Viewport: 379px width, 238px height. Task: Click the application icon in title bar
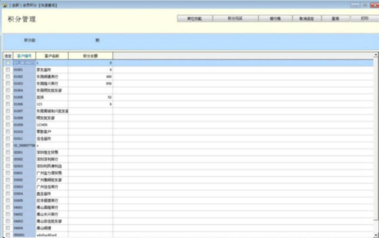coord(4,3)
